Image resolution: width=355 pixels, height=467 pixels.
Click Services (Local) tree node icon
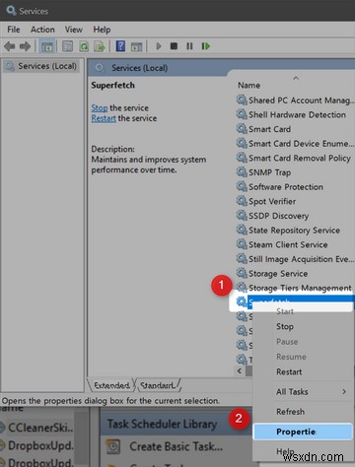point(10,66)
